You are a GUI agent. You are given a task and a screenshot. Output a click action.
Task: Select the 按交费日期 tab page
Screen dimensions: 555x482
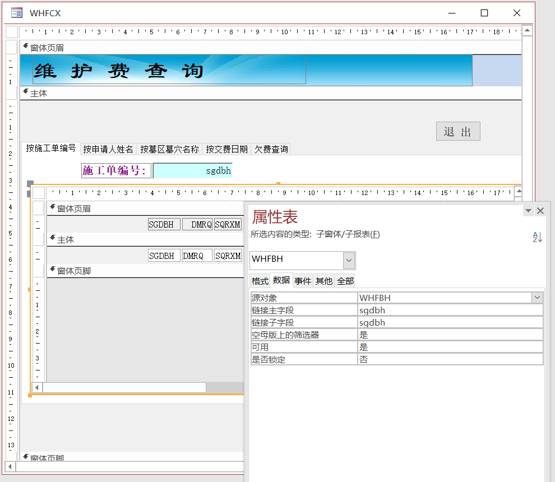[227, 149]
